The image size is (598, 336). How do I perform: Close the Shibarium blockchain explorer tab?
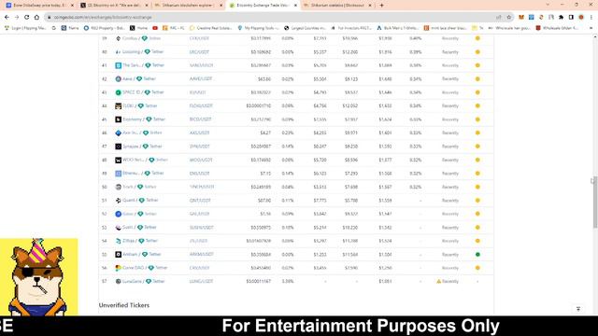coord(221,6)
